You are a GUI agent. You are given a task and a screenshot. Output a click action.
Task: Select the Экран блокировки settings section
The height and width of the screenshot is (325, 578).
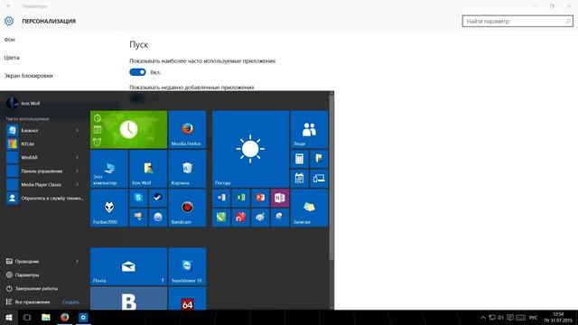pyautogui.click(x=28, y=76)
